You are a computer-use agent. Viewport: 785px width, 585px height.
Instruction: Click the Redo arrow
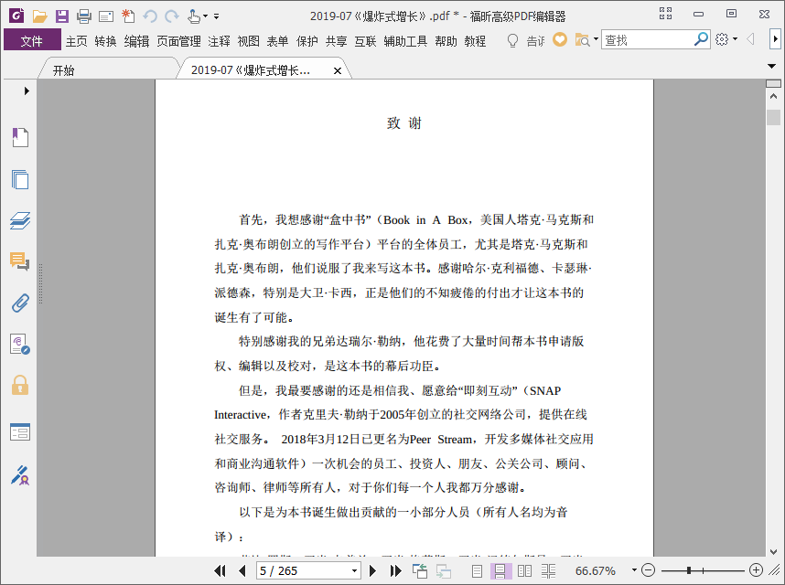[x=172, y=16]
